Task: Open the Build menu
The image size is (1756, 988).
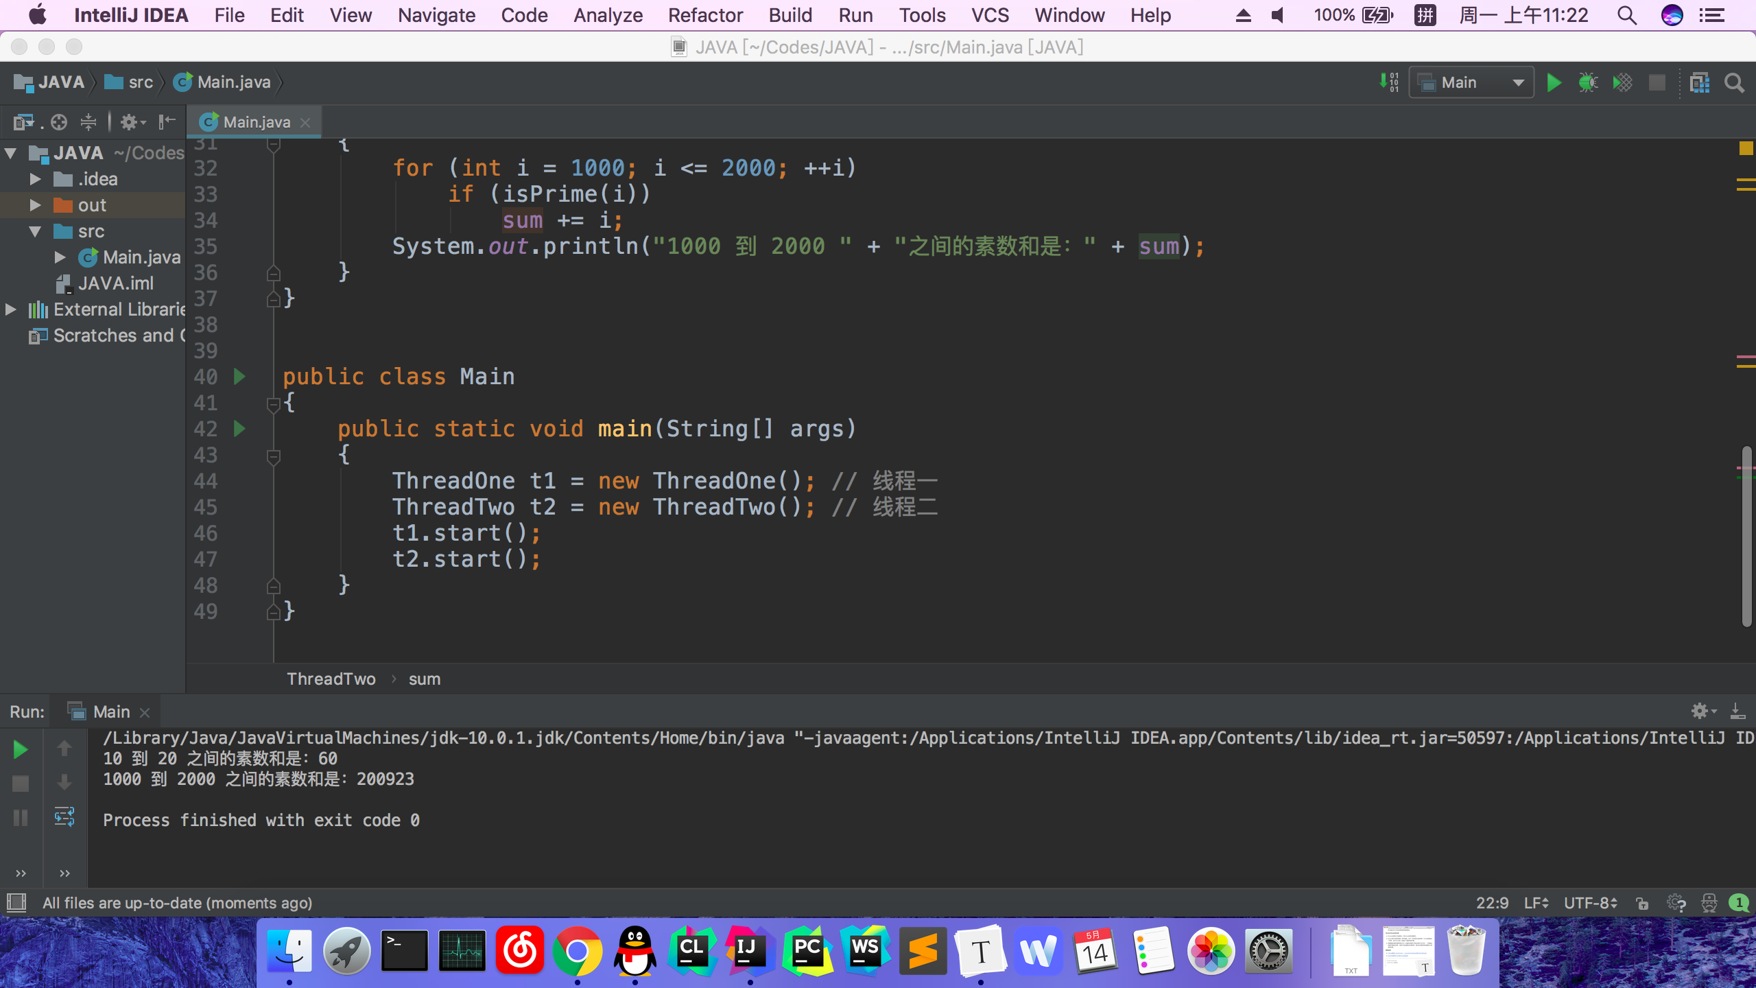Action: click(x=790, y=15)
